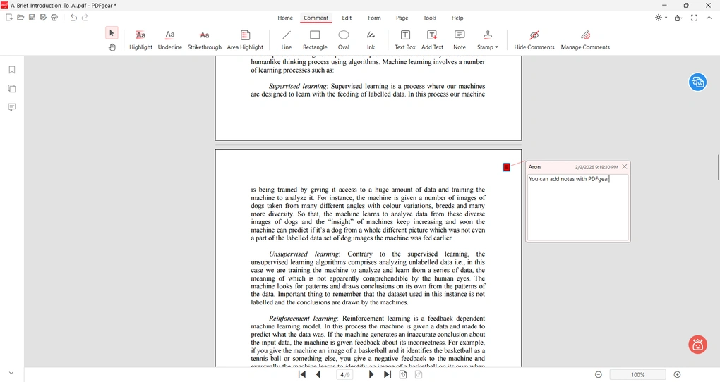Create a new PDF document
The image size is (720, 382).
pos(8,18)
